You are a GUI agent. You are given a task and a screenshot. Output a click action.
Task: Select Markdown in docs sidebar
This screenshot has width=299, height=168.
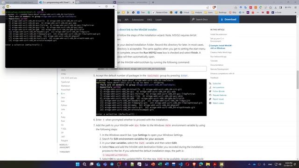click(x=65, y=86)
